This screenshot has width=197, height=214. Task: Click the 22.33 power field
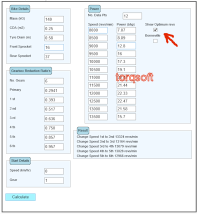pos(126,93)
